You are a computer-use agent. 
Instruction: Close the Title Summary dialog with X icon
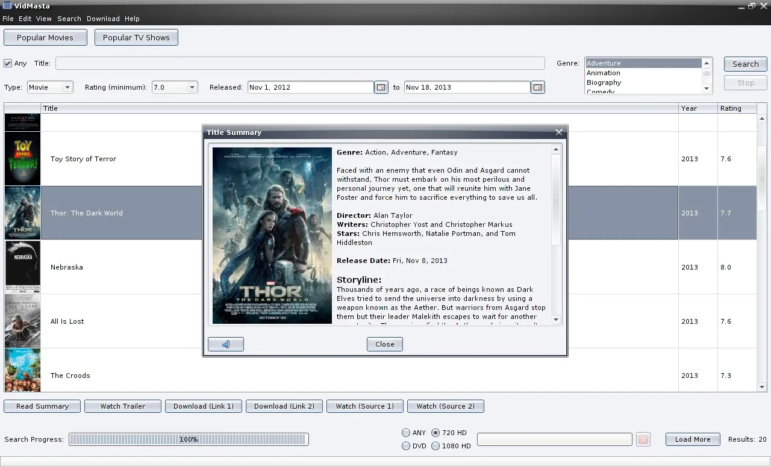(558, 132)
